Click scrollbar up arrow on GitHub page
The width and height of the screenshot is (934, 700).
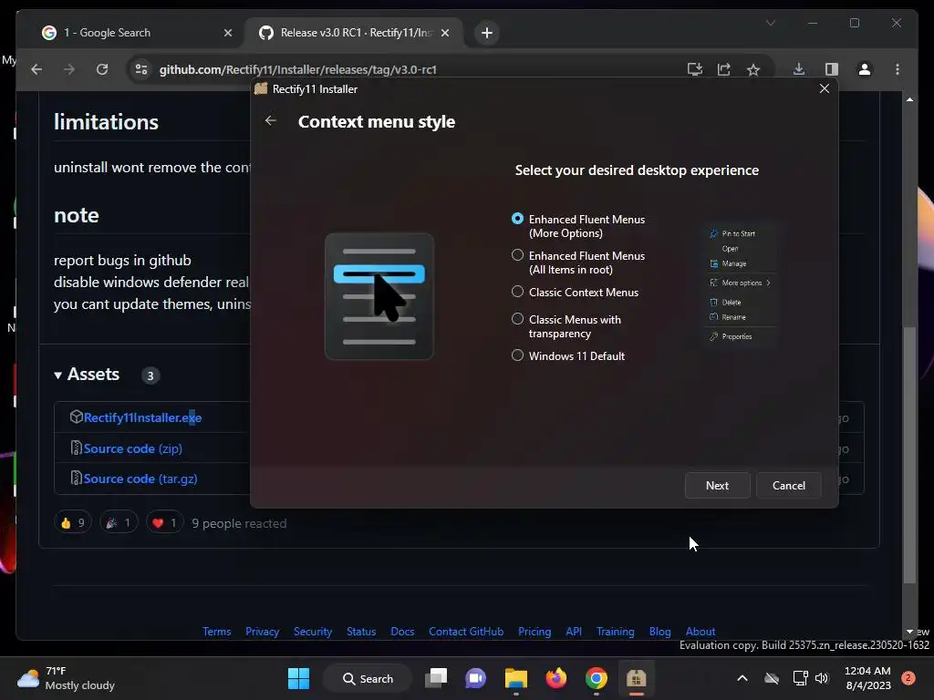point(909,99)
